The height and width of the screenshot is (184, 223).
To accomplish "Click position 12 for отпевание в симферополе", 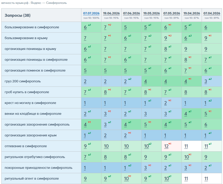I will tap(166, 146).
